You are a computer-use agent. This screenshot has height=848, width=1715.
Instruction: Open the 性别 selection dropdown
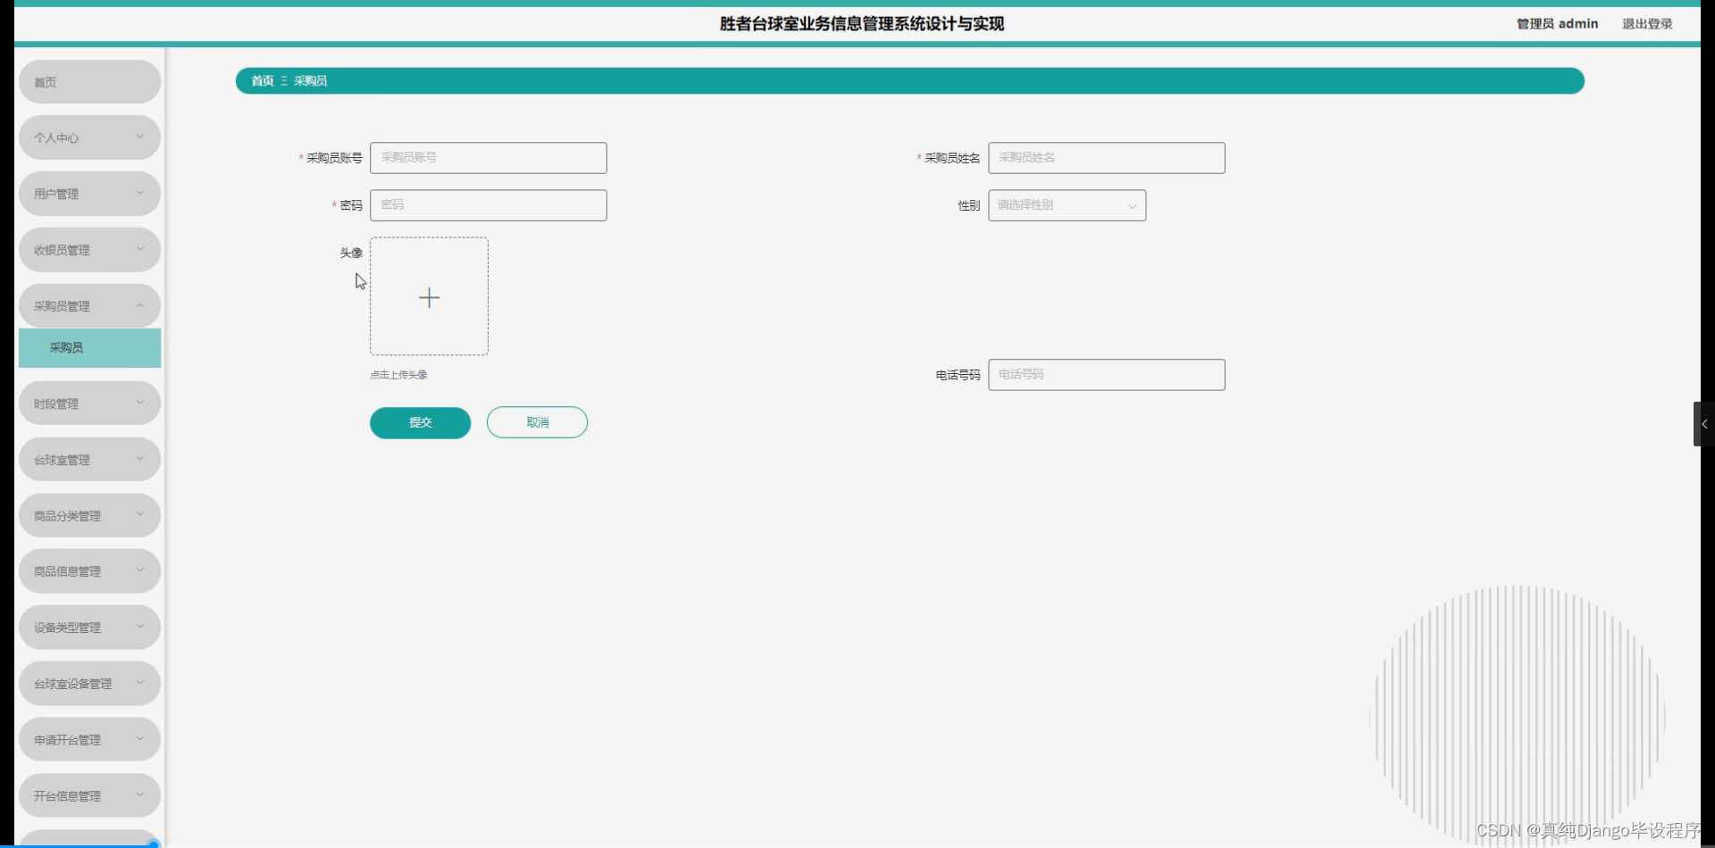1067,204
